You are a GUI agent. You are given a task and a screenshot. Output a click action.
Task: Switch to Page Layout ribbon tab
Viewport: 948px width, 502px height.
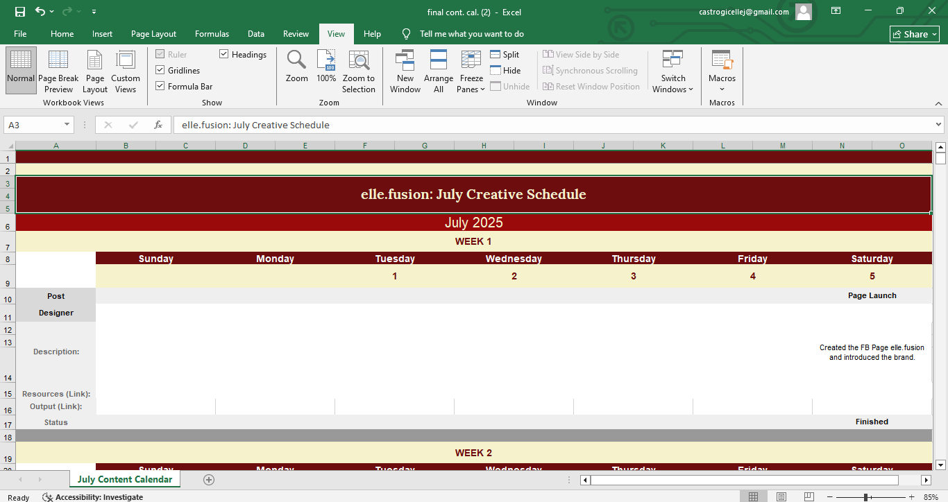click(153, 34)
